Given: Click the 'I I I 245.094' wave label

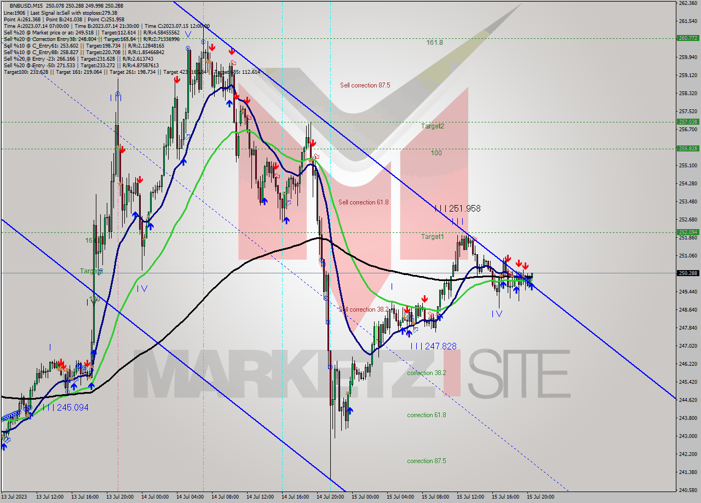Looking at the screenshot, I should 65,407.
